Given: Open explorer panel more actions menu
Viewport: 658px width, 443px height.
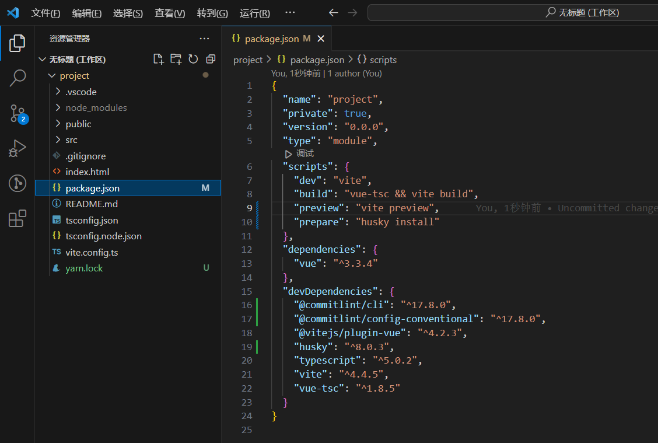Looking at the screenshot, I should [204, 39].
